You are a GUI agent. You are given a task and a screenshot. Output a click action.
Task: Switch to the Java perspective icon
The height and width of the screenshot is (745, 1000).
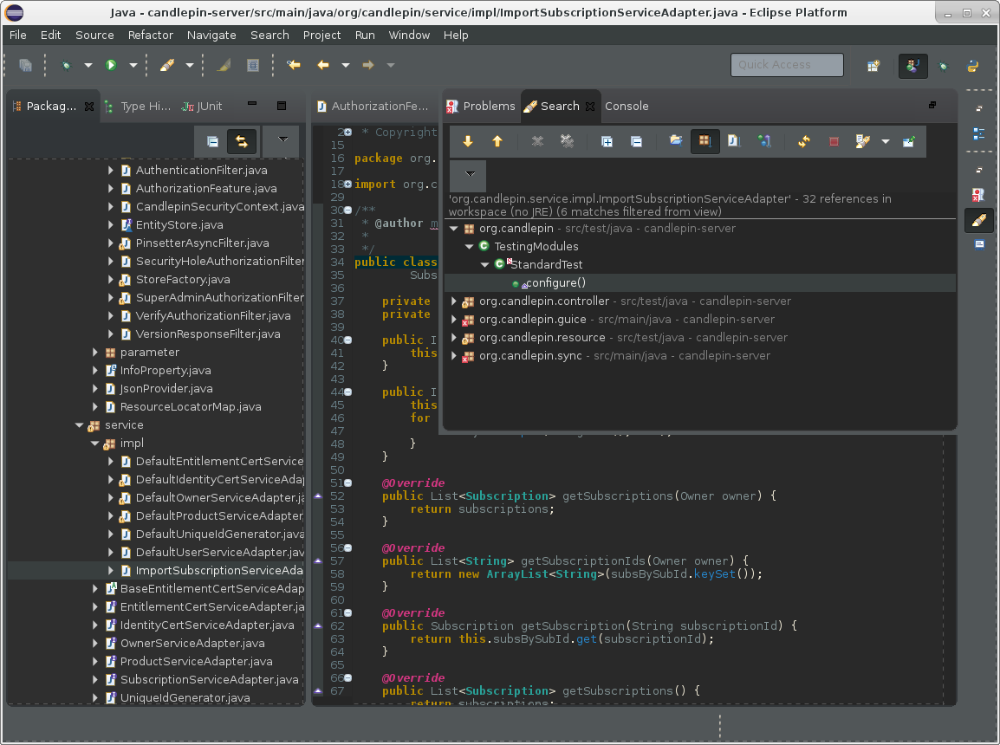(x=912, y=66)
